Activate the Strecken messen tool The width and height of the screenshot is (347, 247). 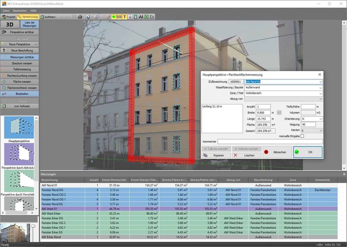tap(20, 63)
